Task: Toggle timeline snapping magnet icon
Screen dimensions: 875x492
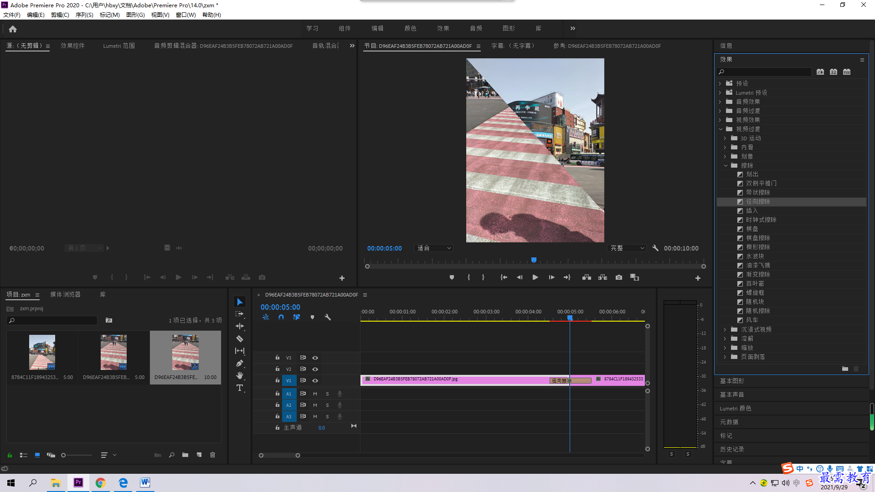Action: (281, 317)
